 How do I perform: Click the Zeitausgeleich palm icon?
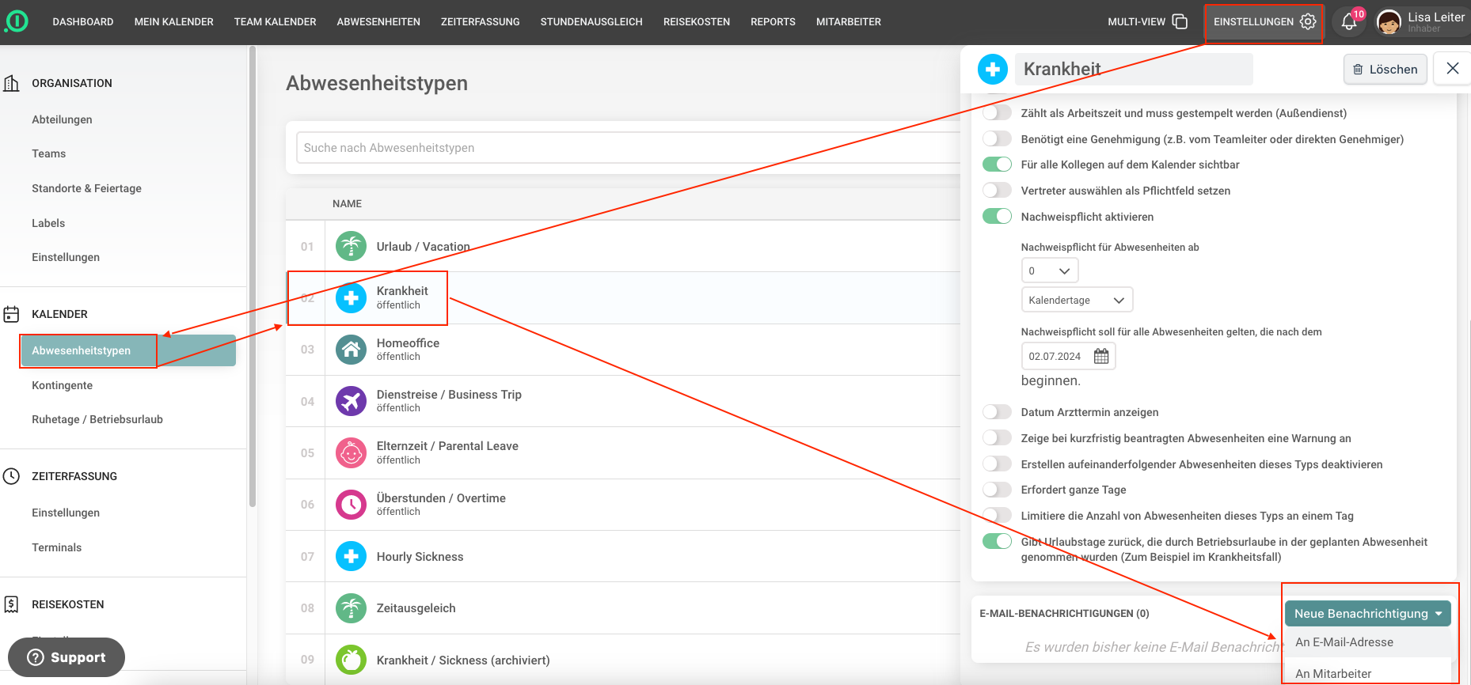(x=351, y=608)
